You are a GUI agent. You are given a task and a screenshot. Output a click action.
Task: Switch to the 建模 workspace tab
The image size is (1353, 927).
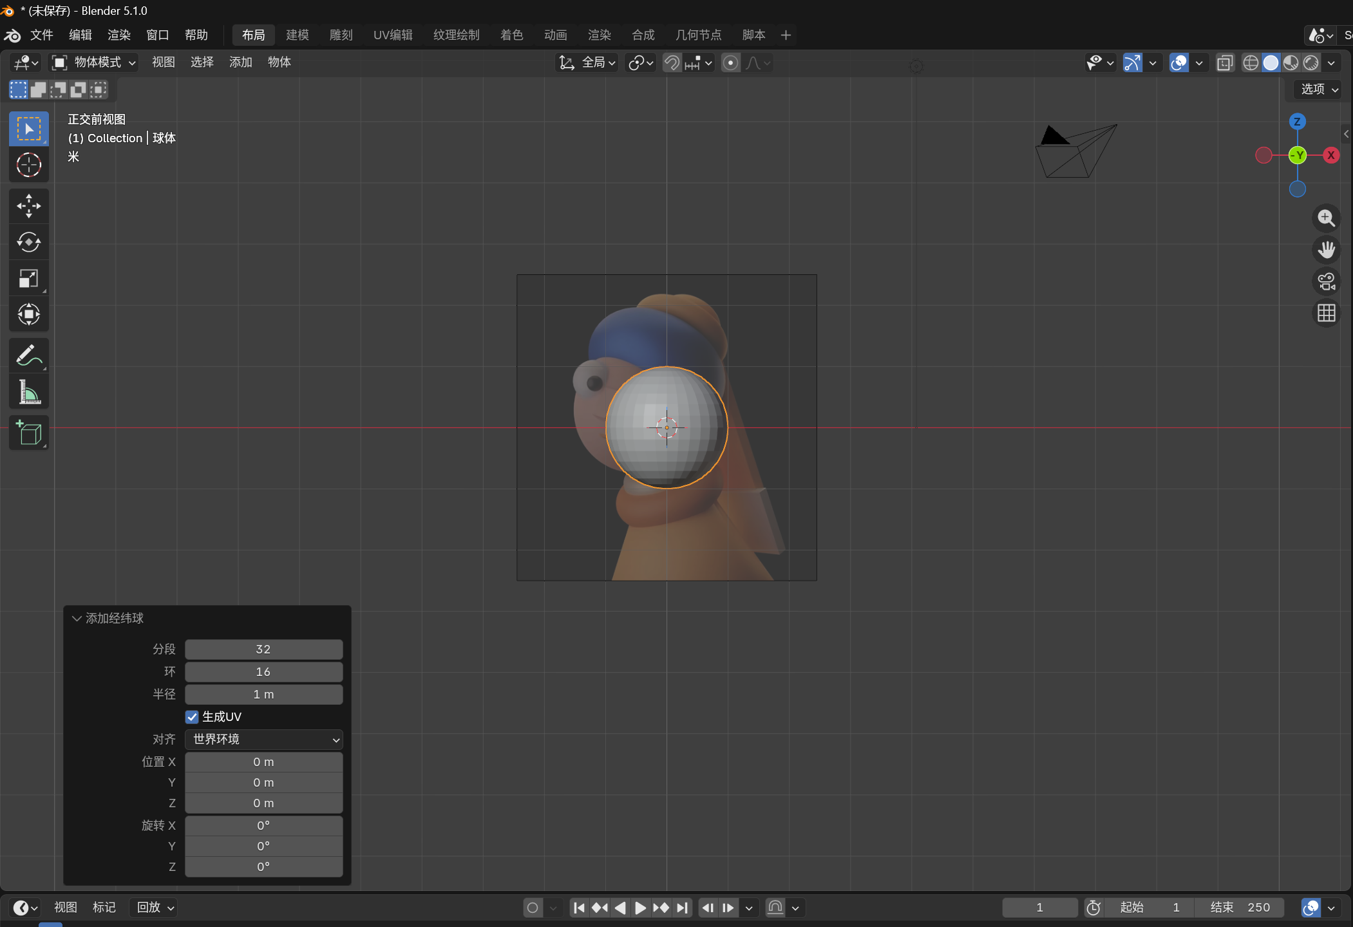tap(298, 35)
